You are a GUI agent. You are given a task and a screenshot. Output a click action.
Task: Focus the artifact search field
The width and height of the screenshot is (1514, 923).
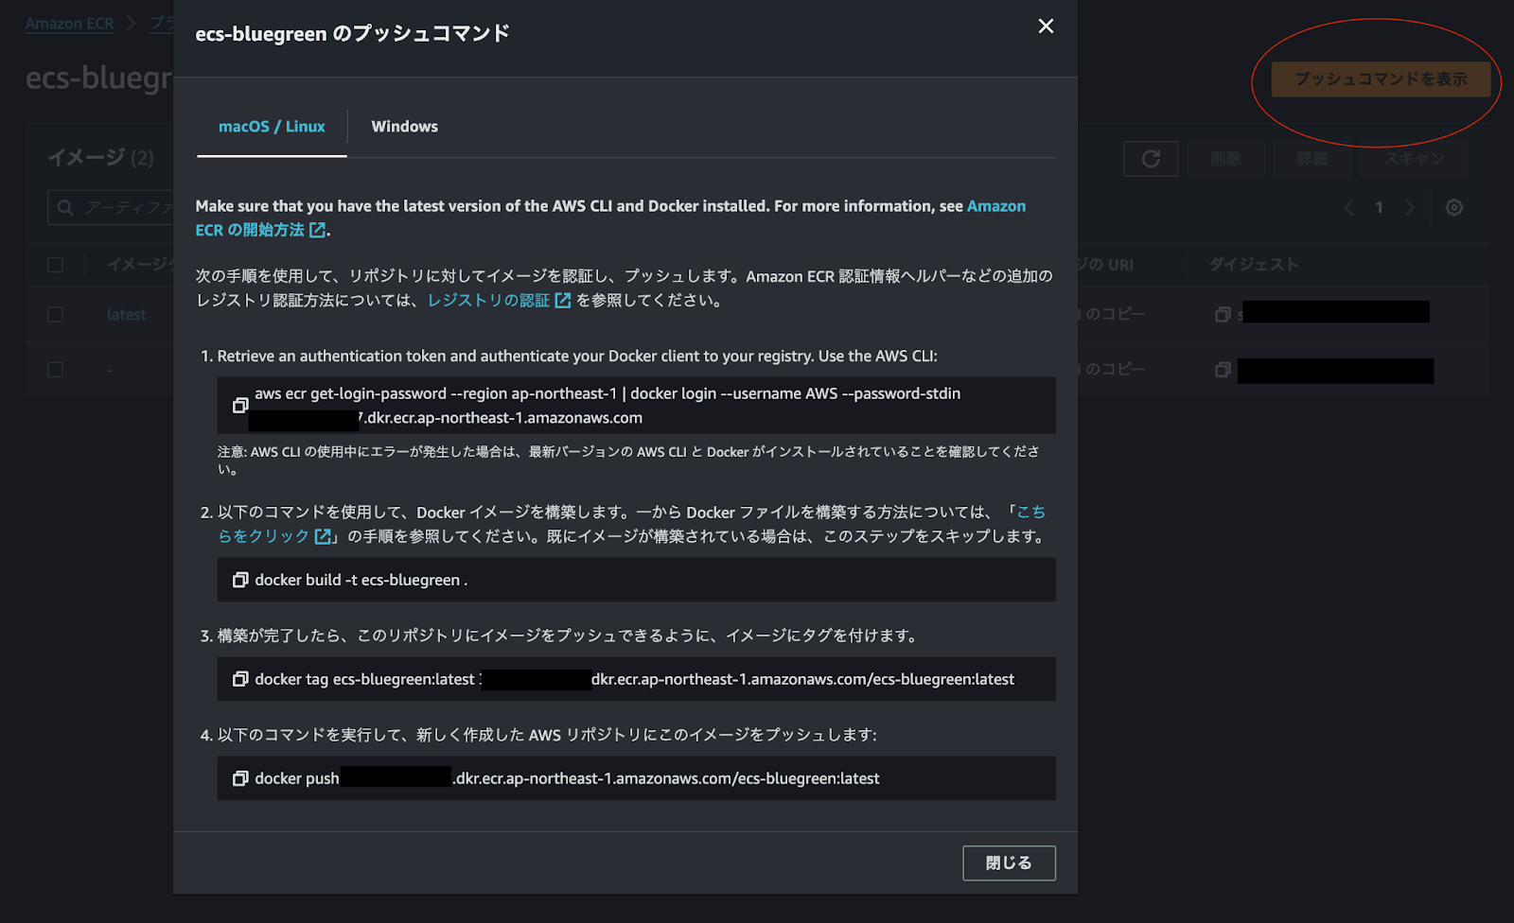[x=112, y=207]
